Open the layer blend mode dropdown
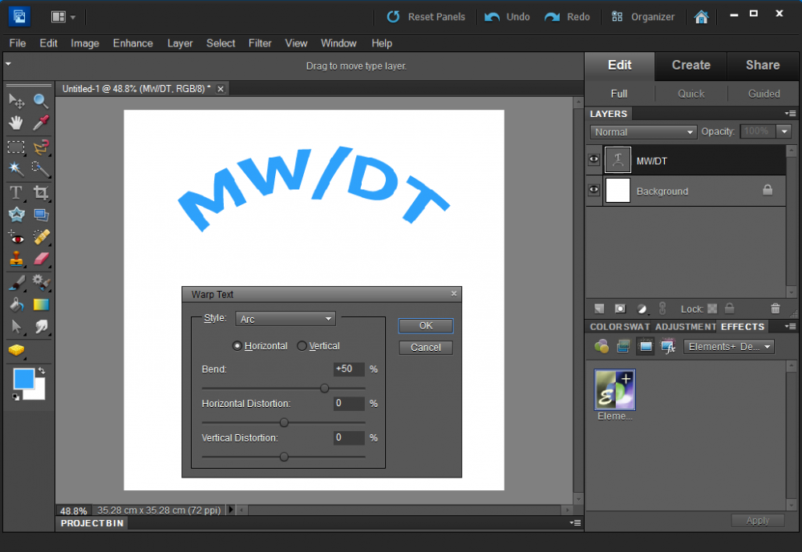 pyautogui.click(x=644, y=132)
